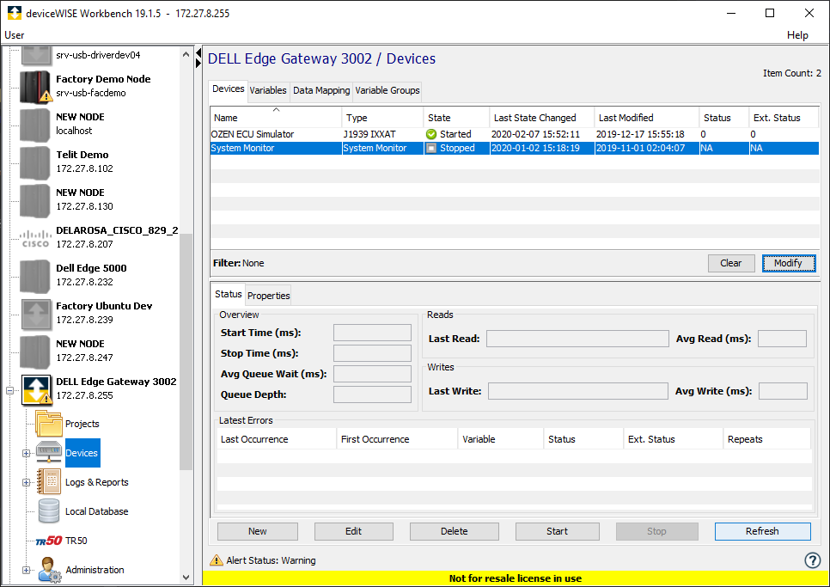Select the Devices tab
The height and width of the screenshot is (587, 830).
click(x=229, y=89)
